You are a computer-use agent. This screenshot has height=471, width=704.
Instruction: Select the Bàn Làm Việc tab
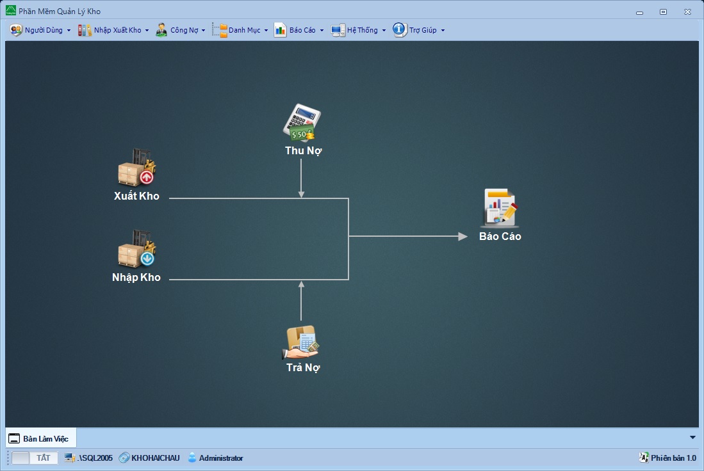[40, 439]
